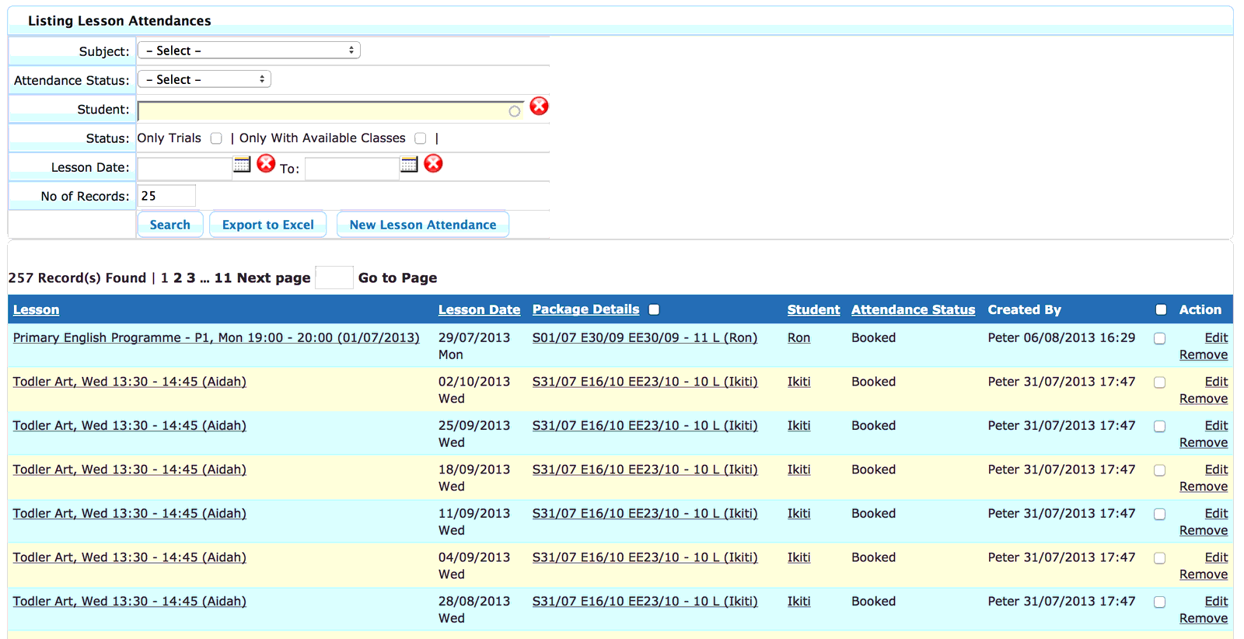This screenshot has height=639, width=1244.
Task: Clear the Lesson Date To field
Action: click(x=433, y=163)
